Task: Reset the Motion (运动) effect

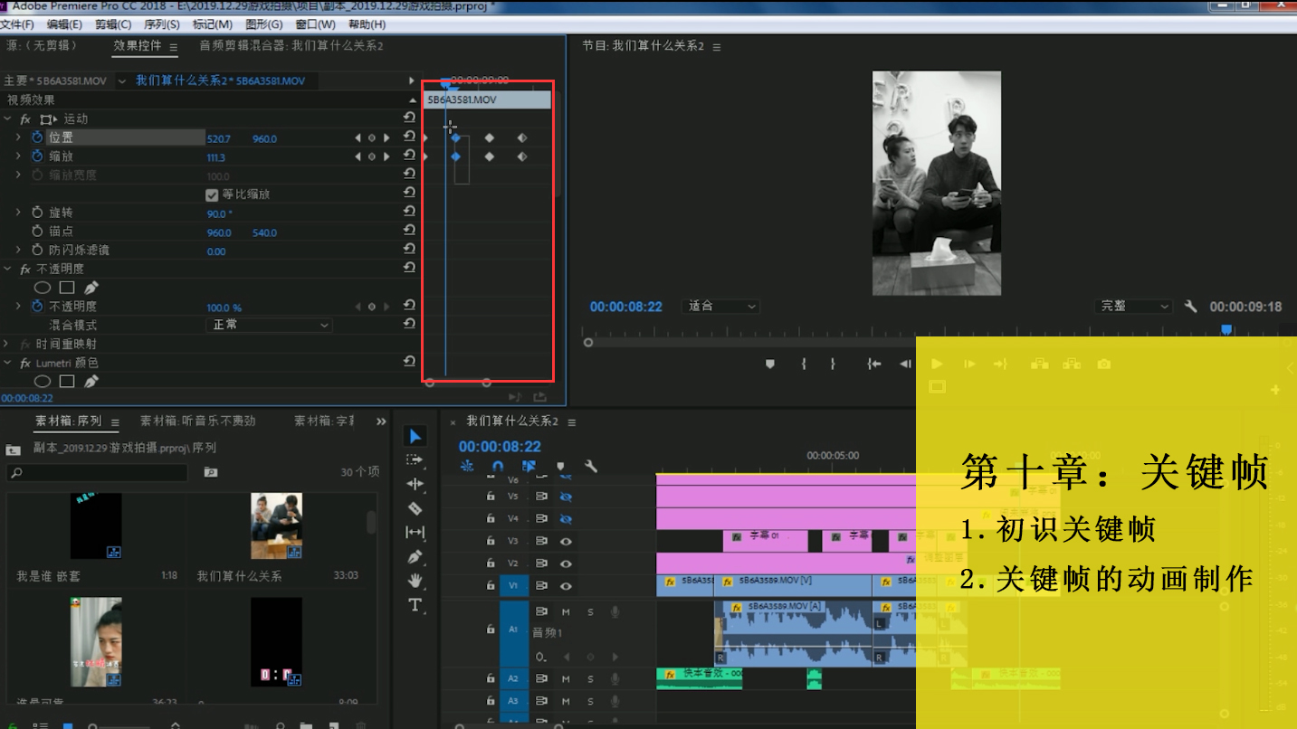Action: [409, 118]
